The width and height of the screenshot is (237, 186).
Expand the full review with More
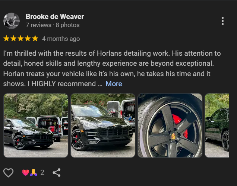114,84
